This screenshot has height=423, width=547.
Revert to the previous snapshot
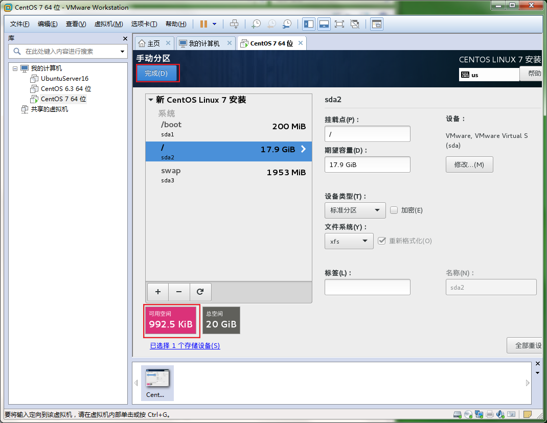coord(271,24)
